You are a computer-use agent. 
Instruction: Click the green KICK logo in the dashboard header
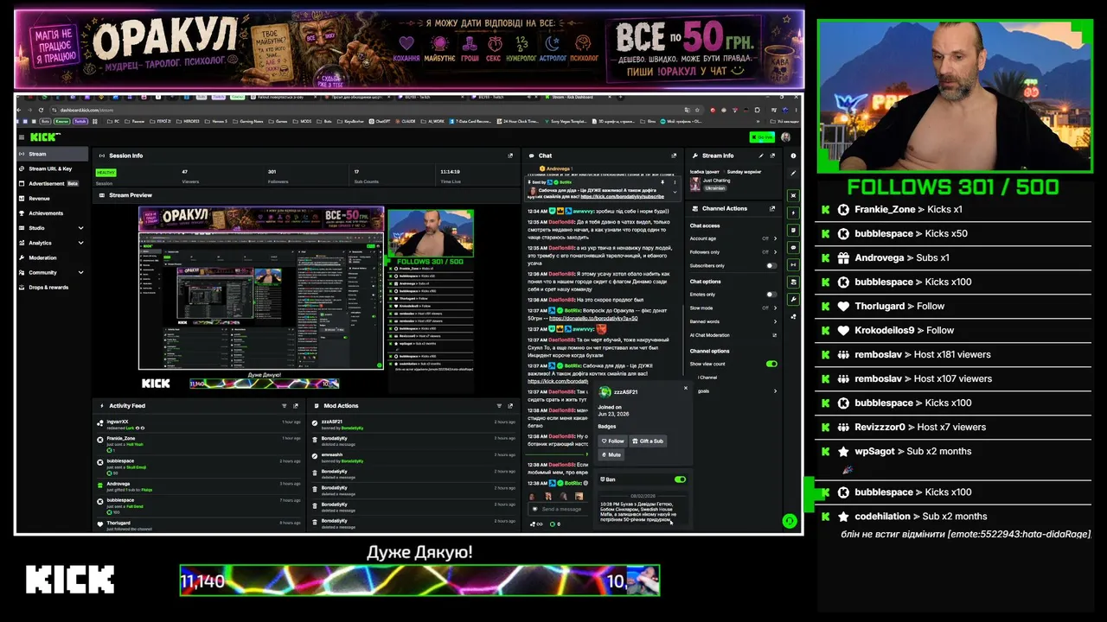(x=45, y=137)
